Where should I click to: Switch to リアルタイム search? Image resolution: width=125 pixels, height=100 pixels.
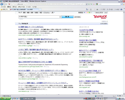46,12
